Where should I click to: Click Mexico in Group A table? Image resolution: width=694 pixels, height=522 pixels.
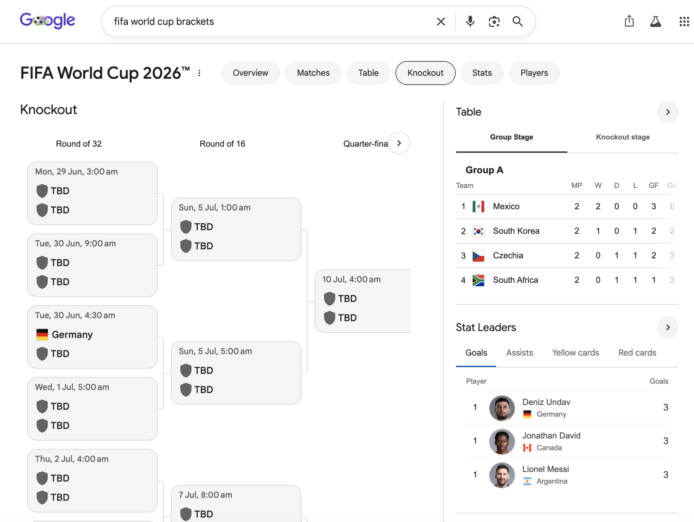[506, 207]
